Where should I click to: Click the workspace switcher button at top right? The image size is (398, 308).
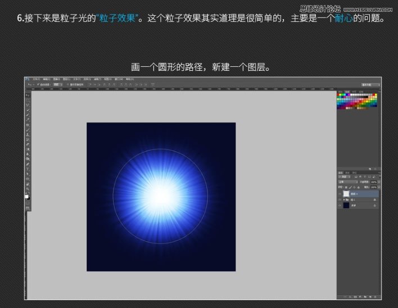tap(370, 84)
